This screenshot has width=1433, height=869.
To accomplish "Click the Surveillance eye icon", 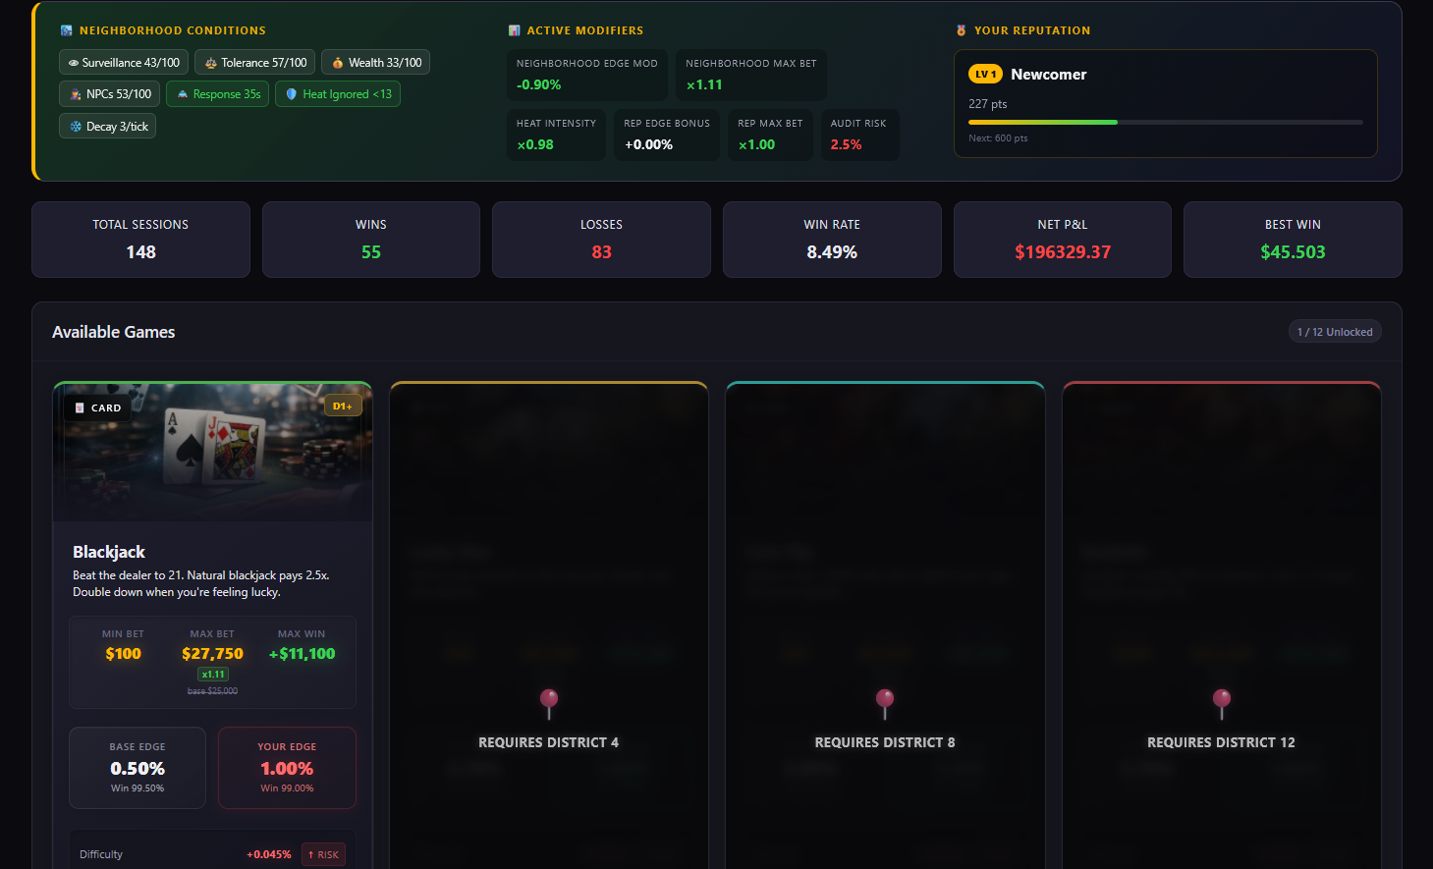I will 74,63.
